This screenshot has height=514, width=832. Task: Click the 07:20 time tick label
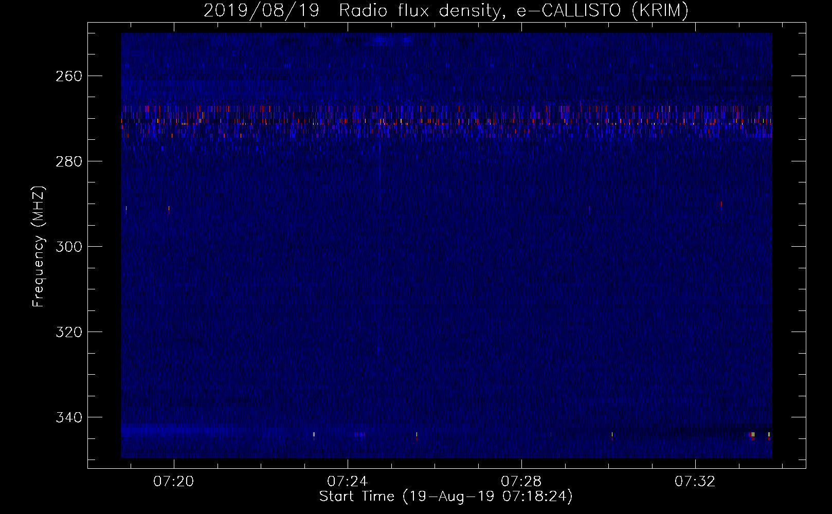[x=174, y=482]
